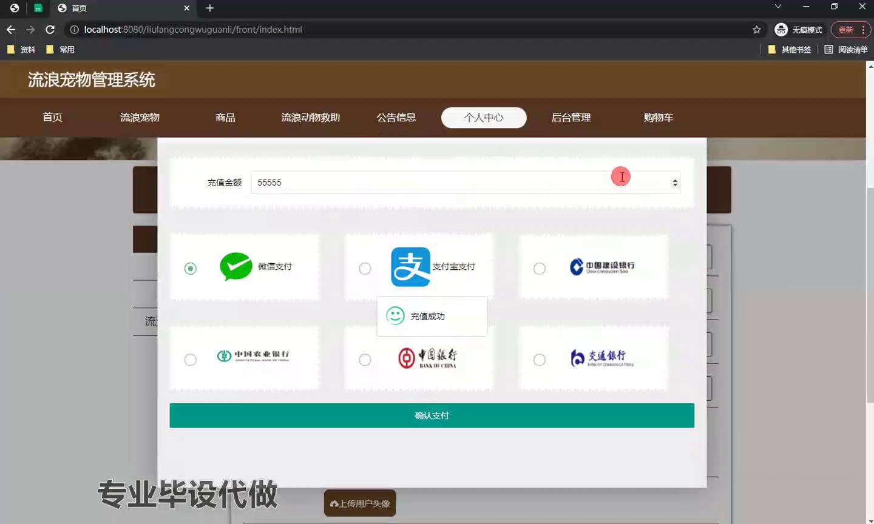Select the 微信支付 radio button
874x524 pixels.
coord(191,269)
